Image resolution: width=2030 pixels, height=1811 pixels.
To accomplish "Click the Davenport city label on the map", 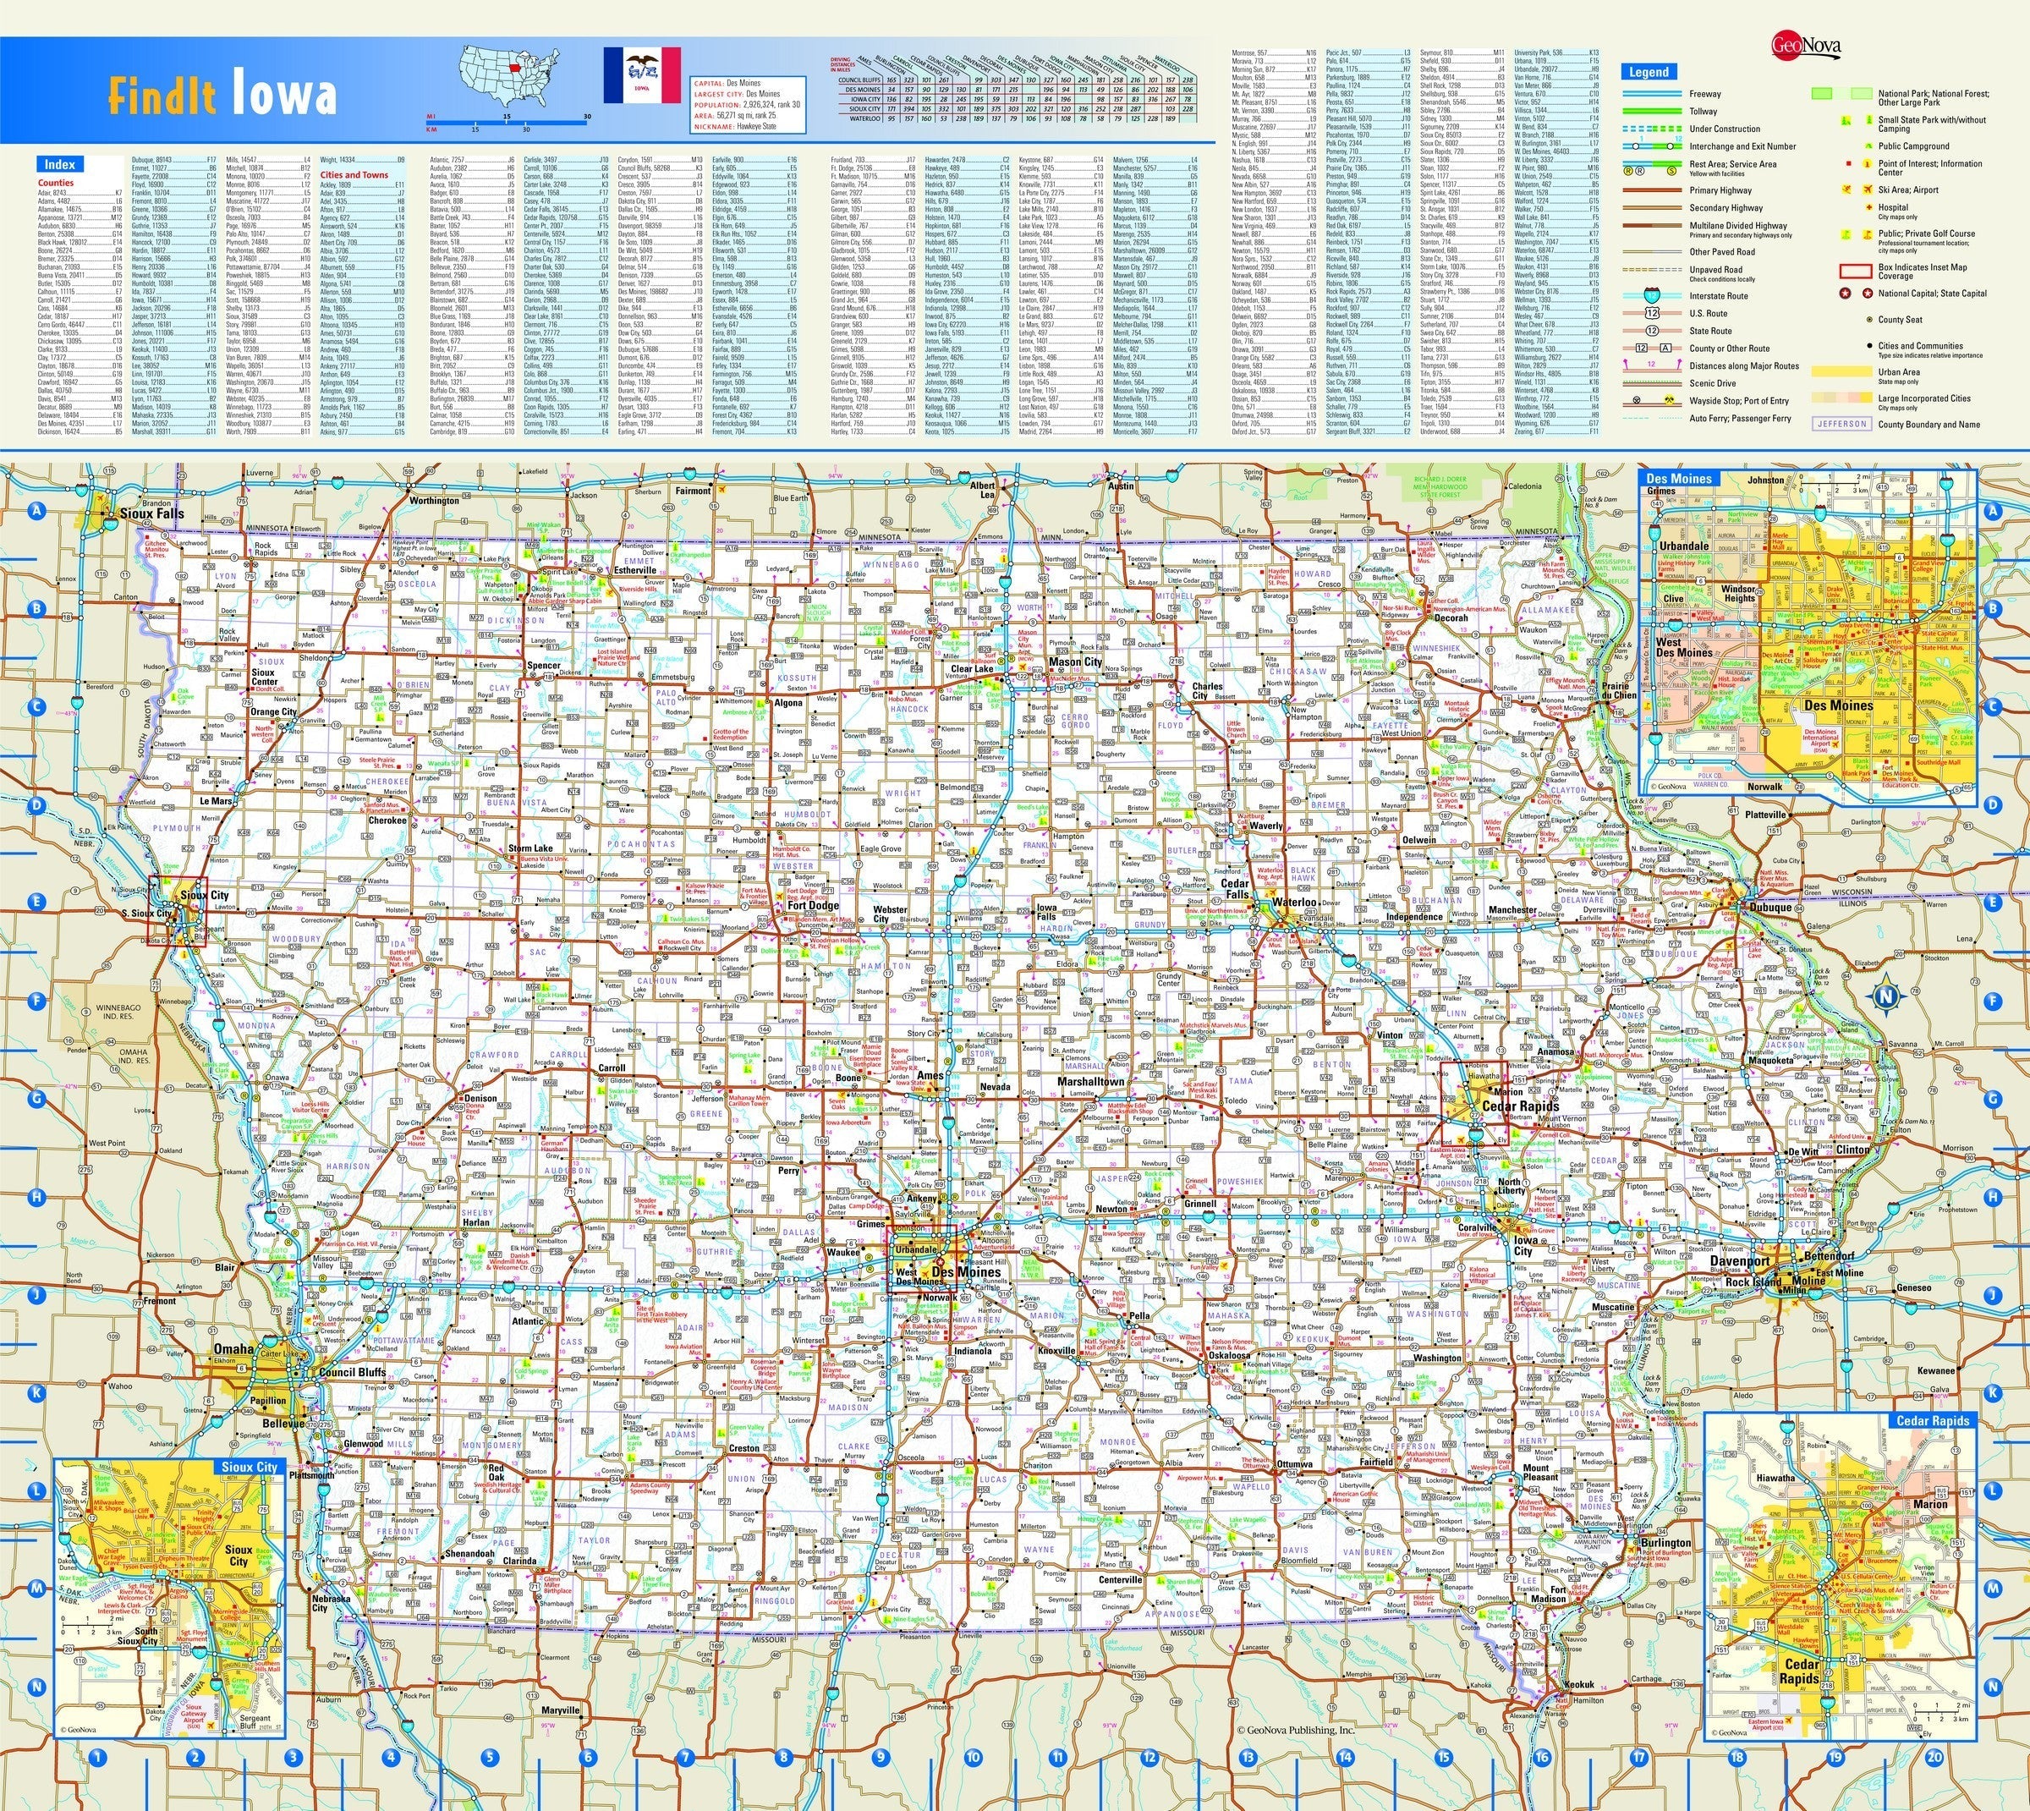I will click(1741, 1262).
